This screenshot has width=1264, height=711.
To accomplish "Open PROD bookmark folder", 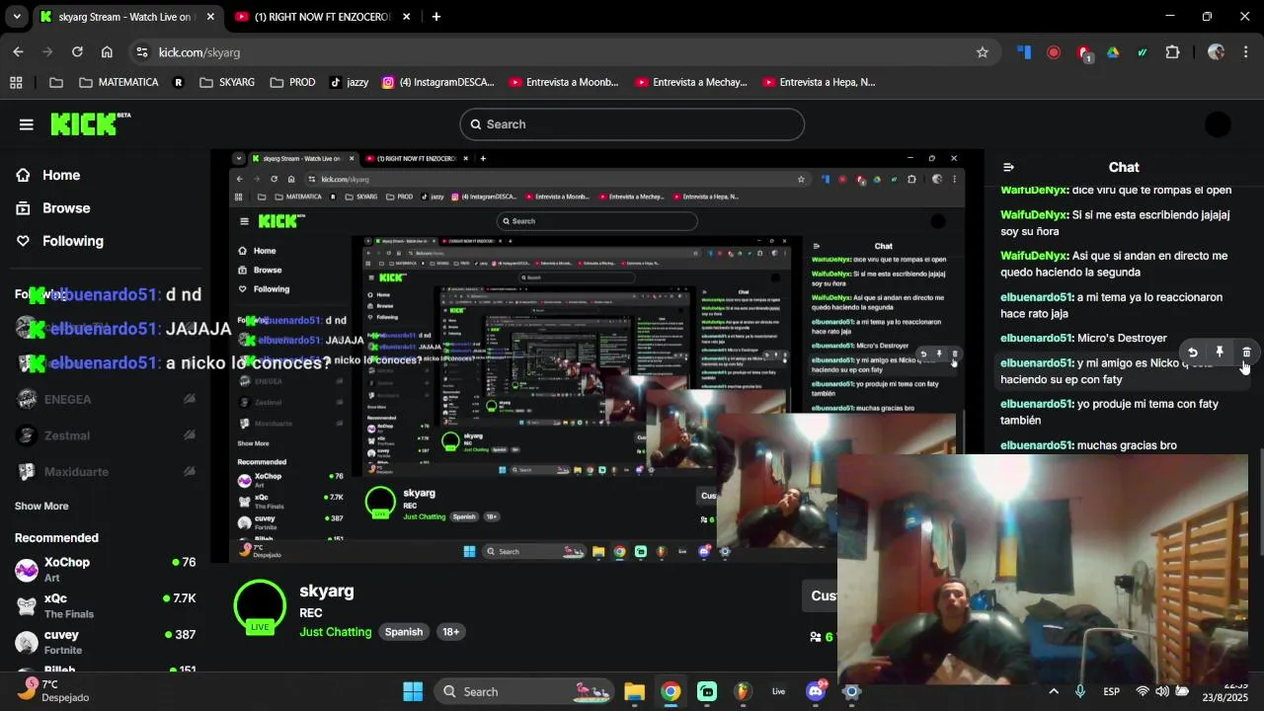I will [292, 82].
